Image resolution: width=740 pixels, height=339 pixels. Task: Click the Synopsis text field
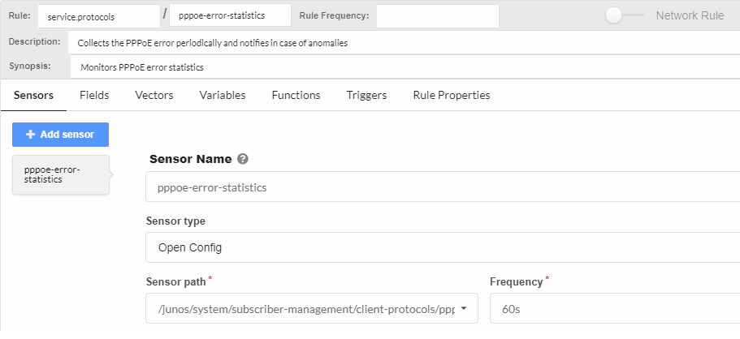pos(405,67)
